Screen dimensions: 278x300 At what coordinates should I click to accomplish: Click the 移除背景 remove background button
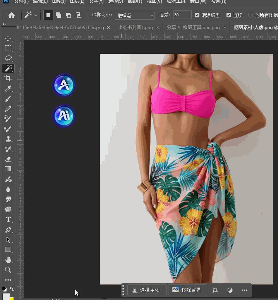tap(187, 290)
